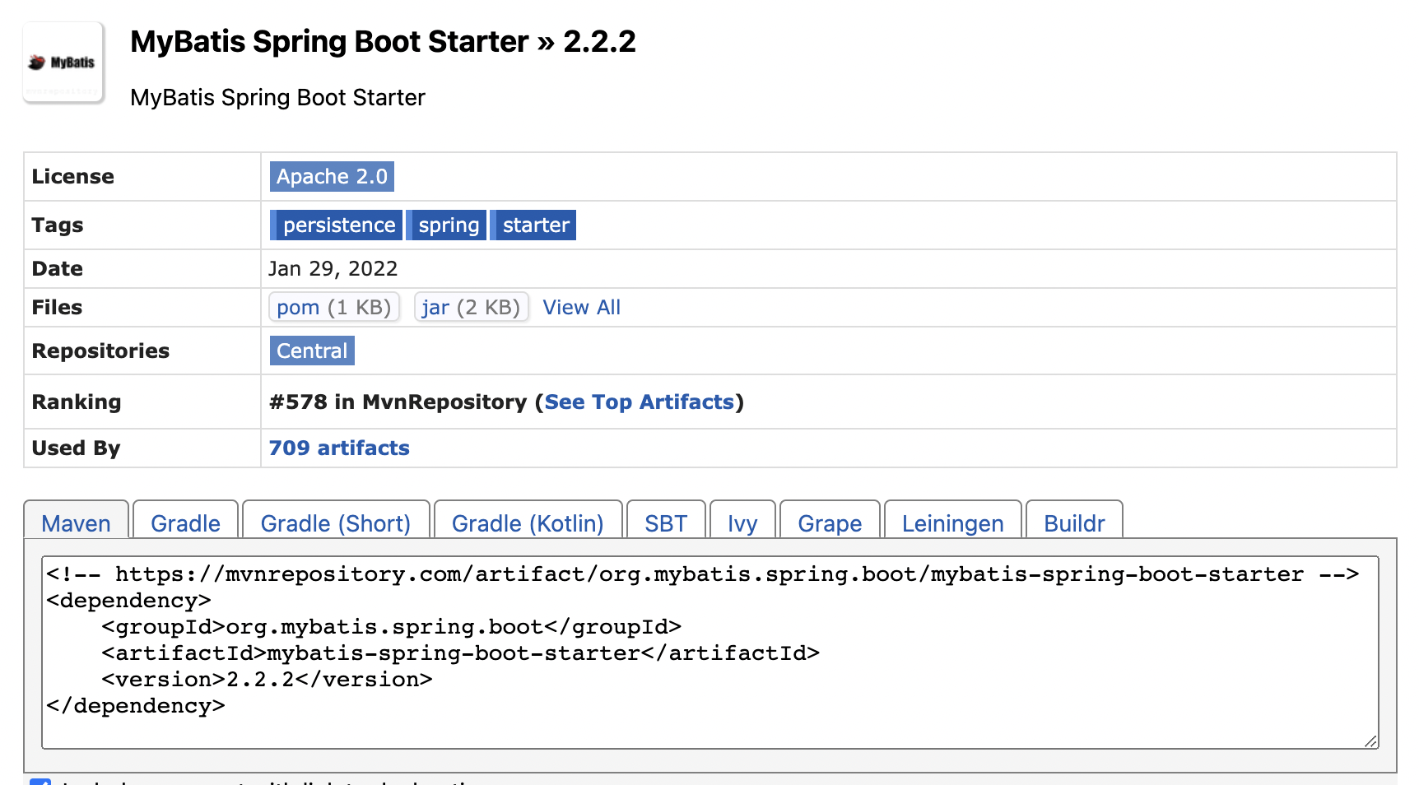Toggle the checkbox below the snippet box
The width and height of the screenshot is (1419, 785).
tap(40, 781)
